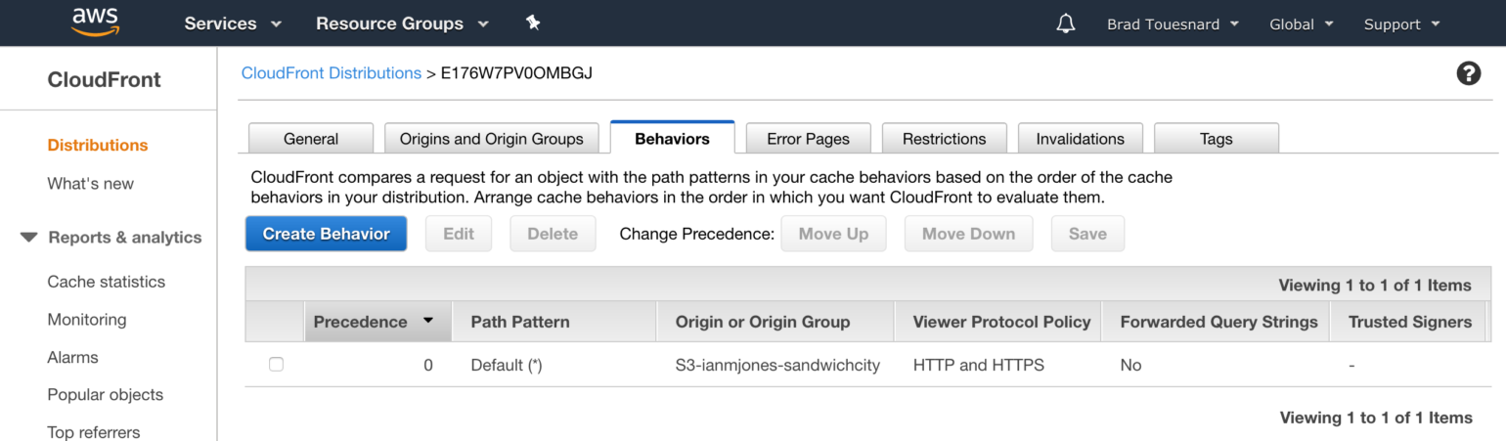
Task: Click the pin shortcut icon in the header
Action: (x=533, y=22)
